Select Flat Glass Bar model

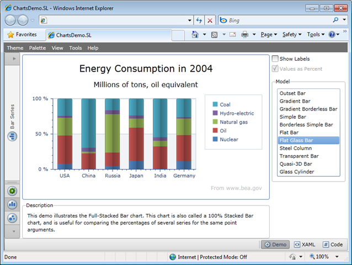(x=308, y=140)
